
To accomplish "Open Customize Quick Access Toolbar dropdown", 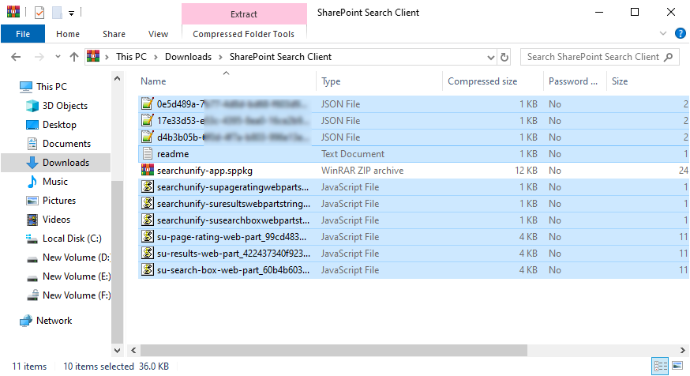I will pos(71,13).
